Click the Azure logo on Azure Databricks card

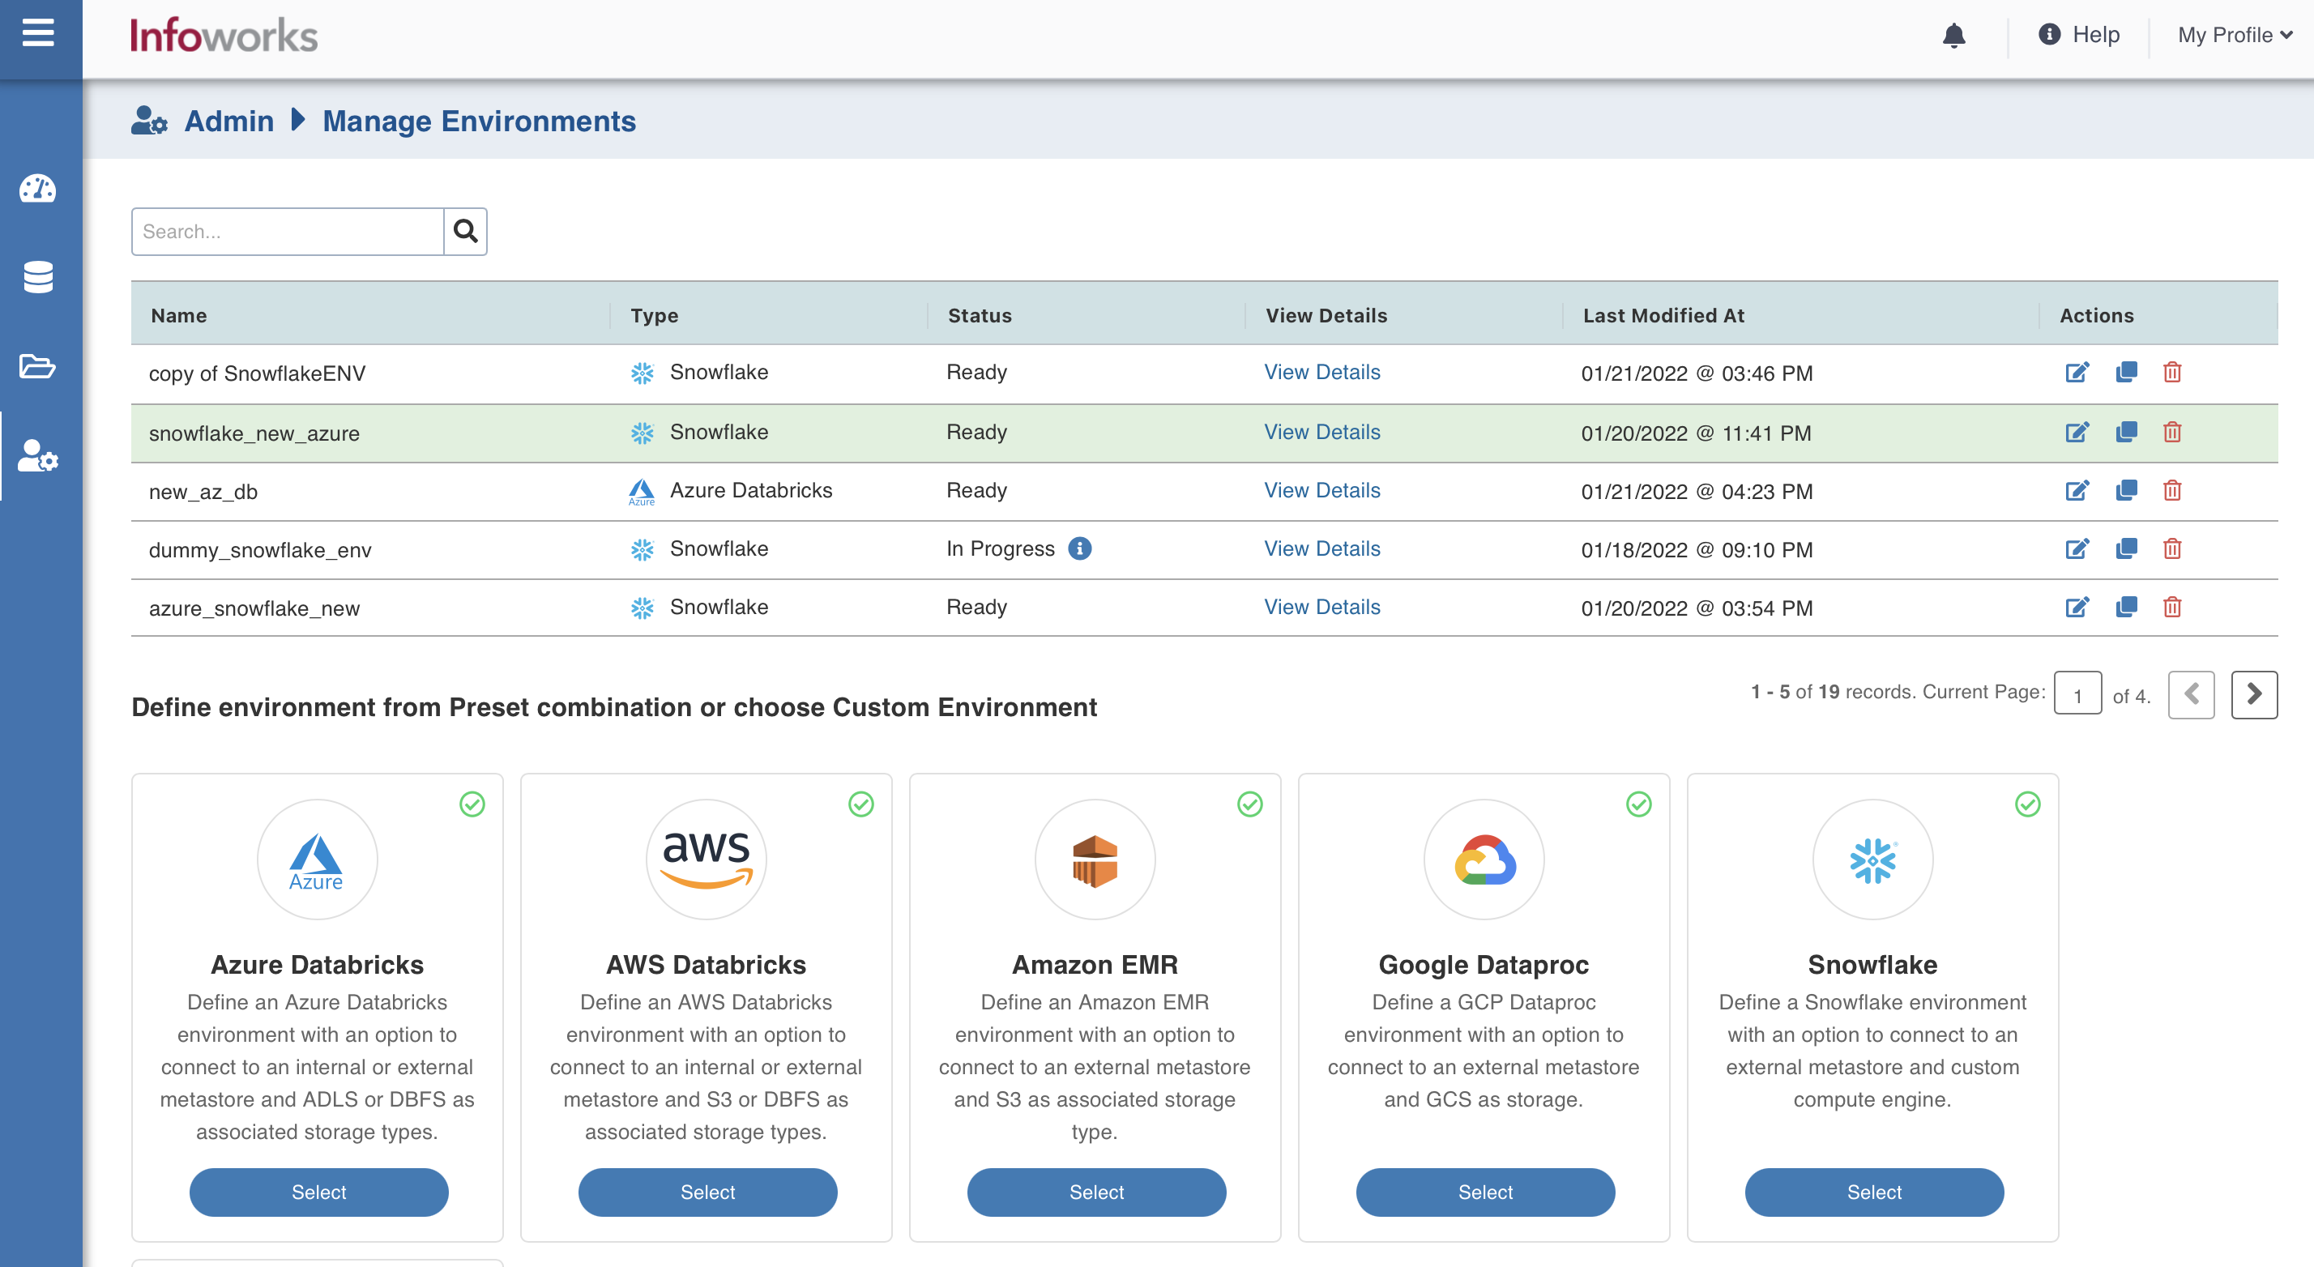[317, 860]
